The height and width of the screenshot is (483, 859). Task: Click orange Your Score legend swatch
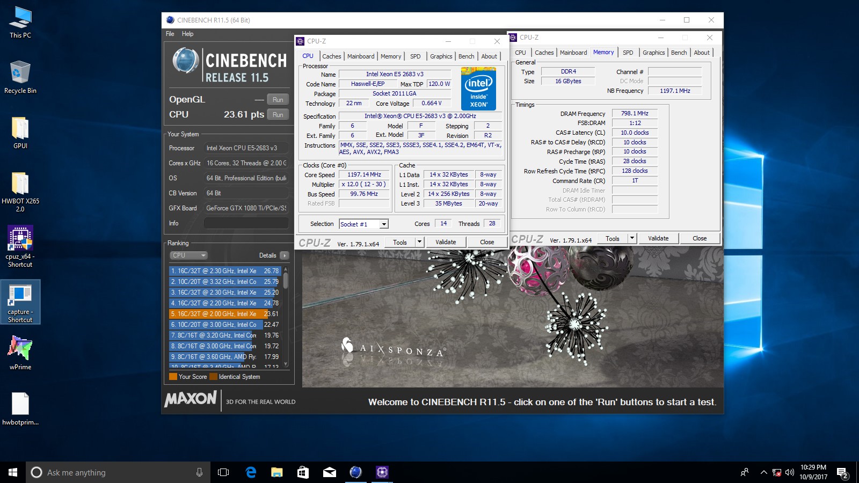point(173,377)
